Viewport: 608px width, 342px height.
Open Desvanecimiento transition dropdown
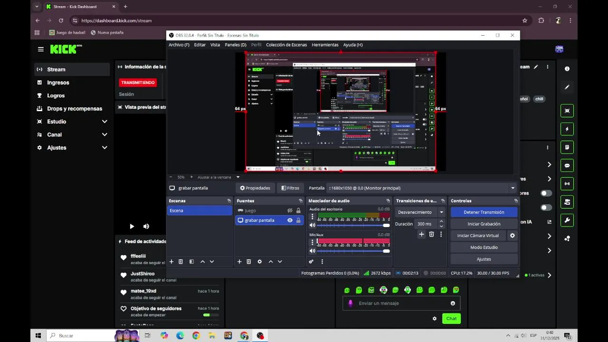click(x=441, y=212)
